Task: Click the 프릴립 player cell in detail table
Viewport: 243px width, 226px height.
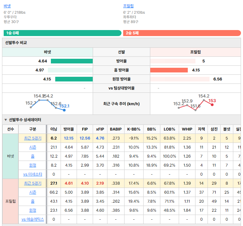Action: (x=10, y=201)
